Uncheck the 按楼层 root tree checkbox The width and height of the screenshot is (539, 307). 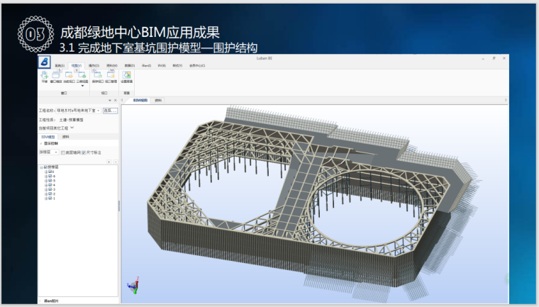[46, 167]
